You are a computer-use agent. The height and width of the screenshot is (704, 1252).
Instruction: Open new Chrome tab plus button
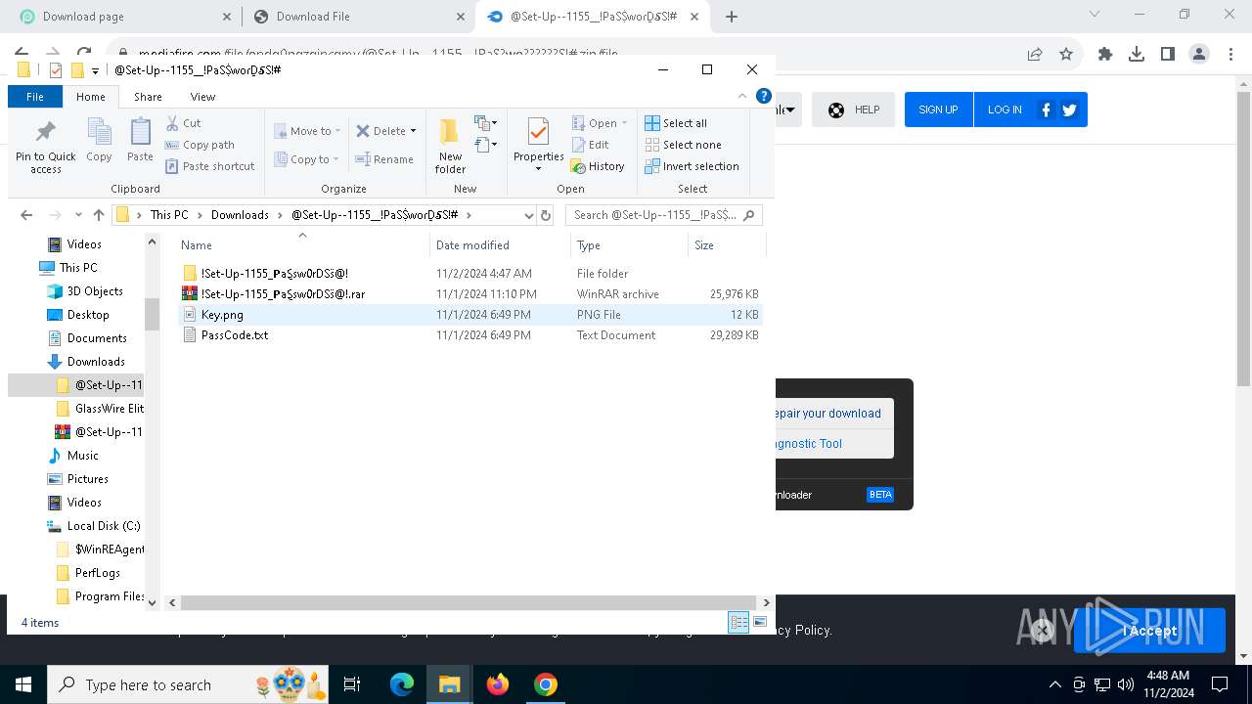click(x=732, y=17)
